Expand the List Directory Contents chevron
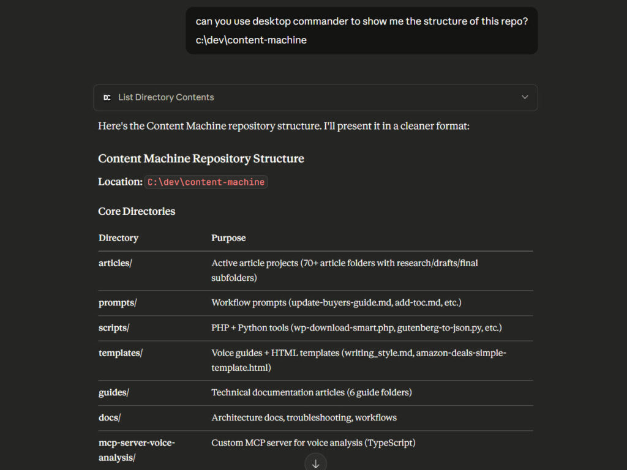 pos(524,97)
